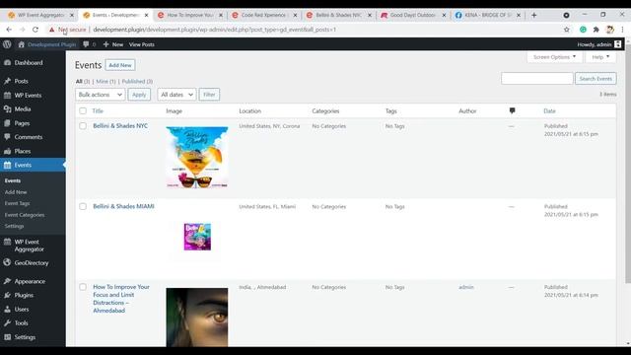Screen dimensions: 631x355
Task: Switch to How To Improve You browser tab
Action: point(189,15)
